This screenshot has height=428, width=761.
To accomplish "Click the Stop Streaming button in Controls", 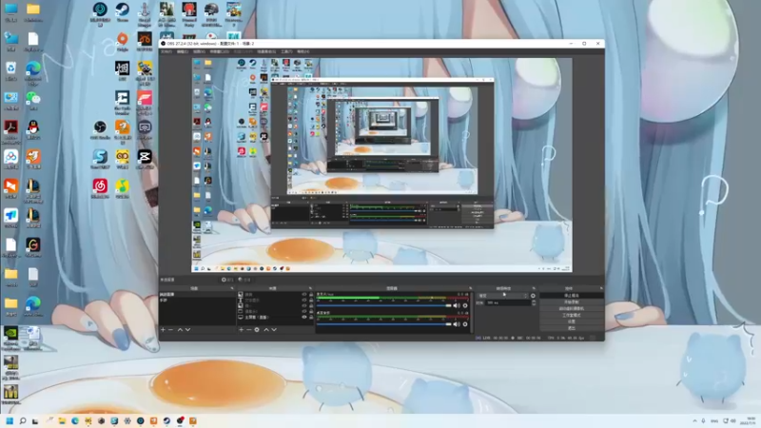I will point(572,296).
